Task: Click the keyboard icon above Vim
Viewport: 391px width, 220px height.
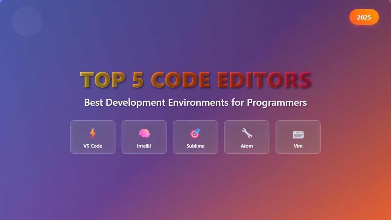Action: coord(298,134)
